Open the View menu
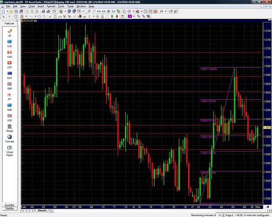The image size is (272, 217). coord(23,7)
